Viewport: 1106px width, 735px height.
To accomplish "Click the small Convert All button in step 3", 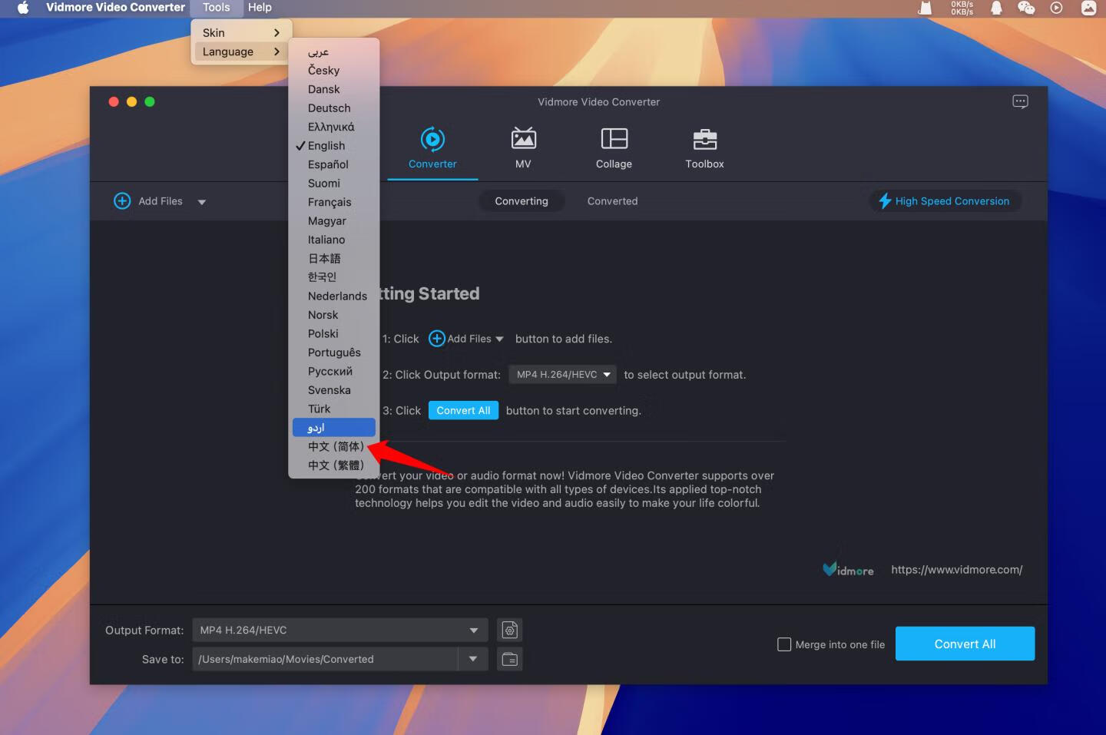I will (x=463, y=410).
